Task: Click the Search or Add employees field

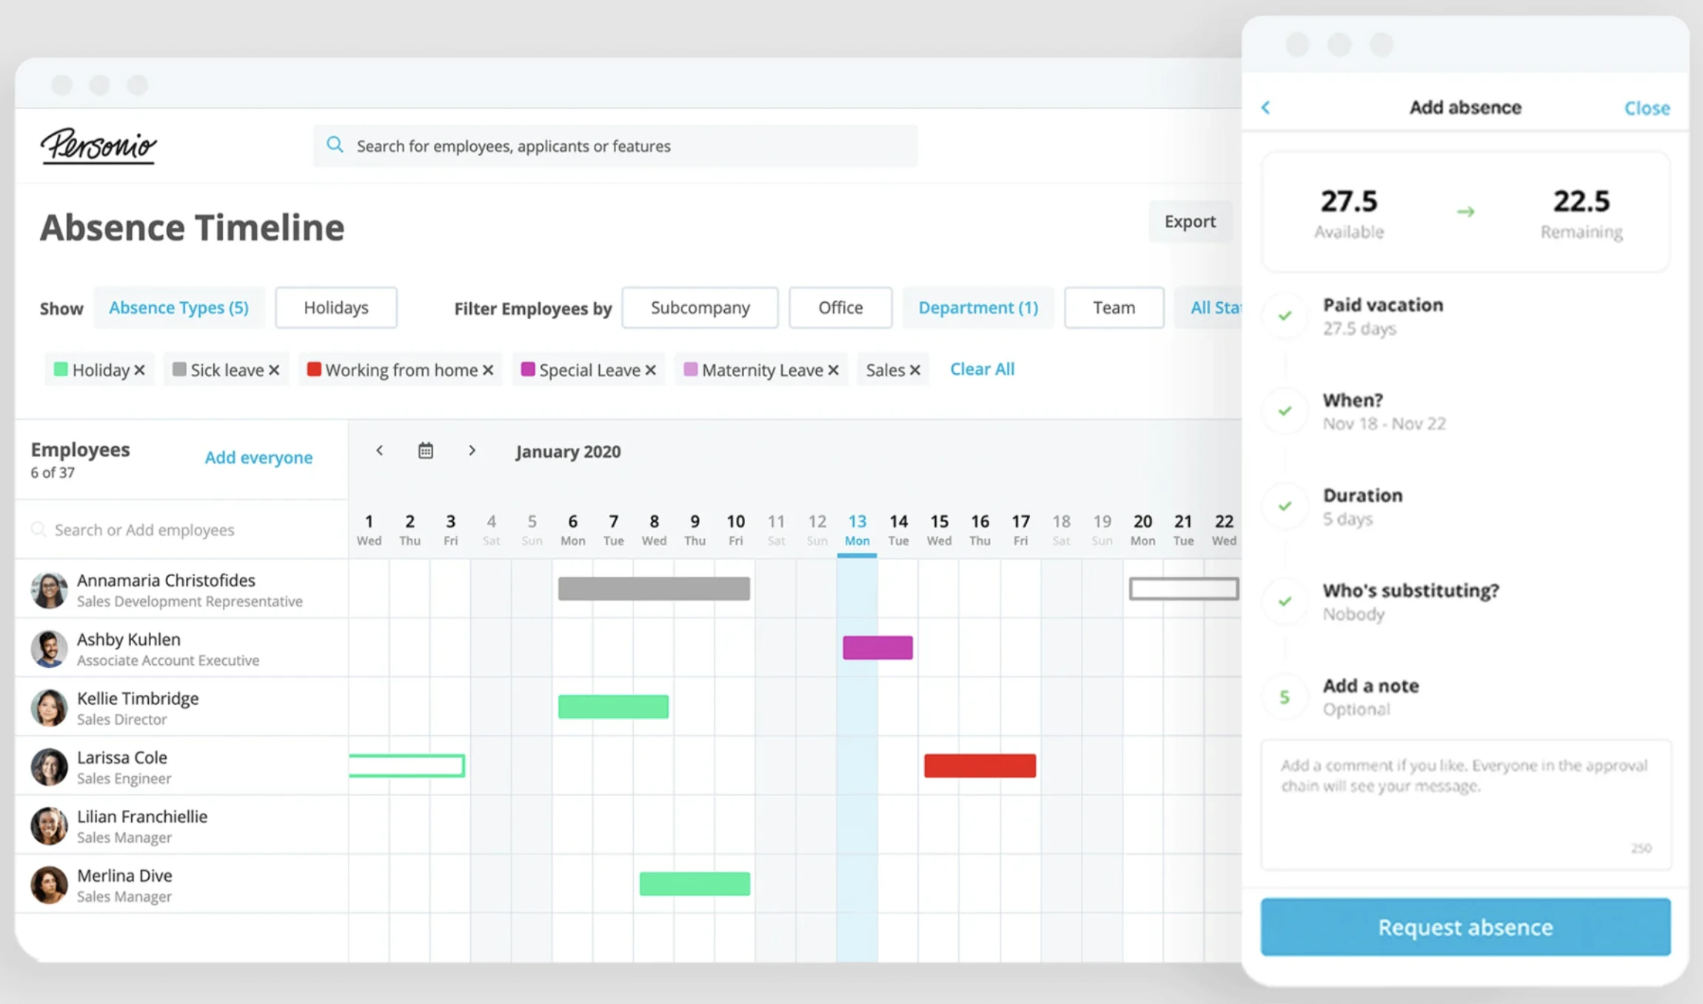Action: click(181, 530)
